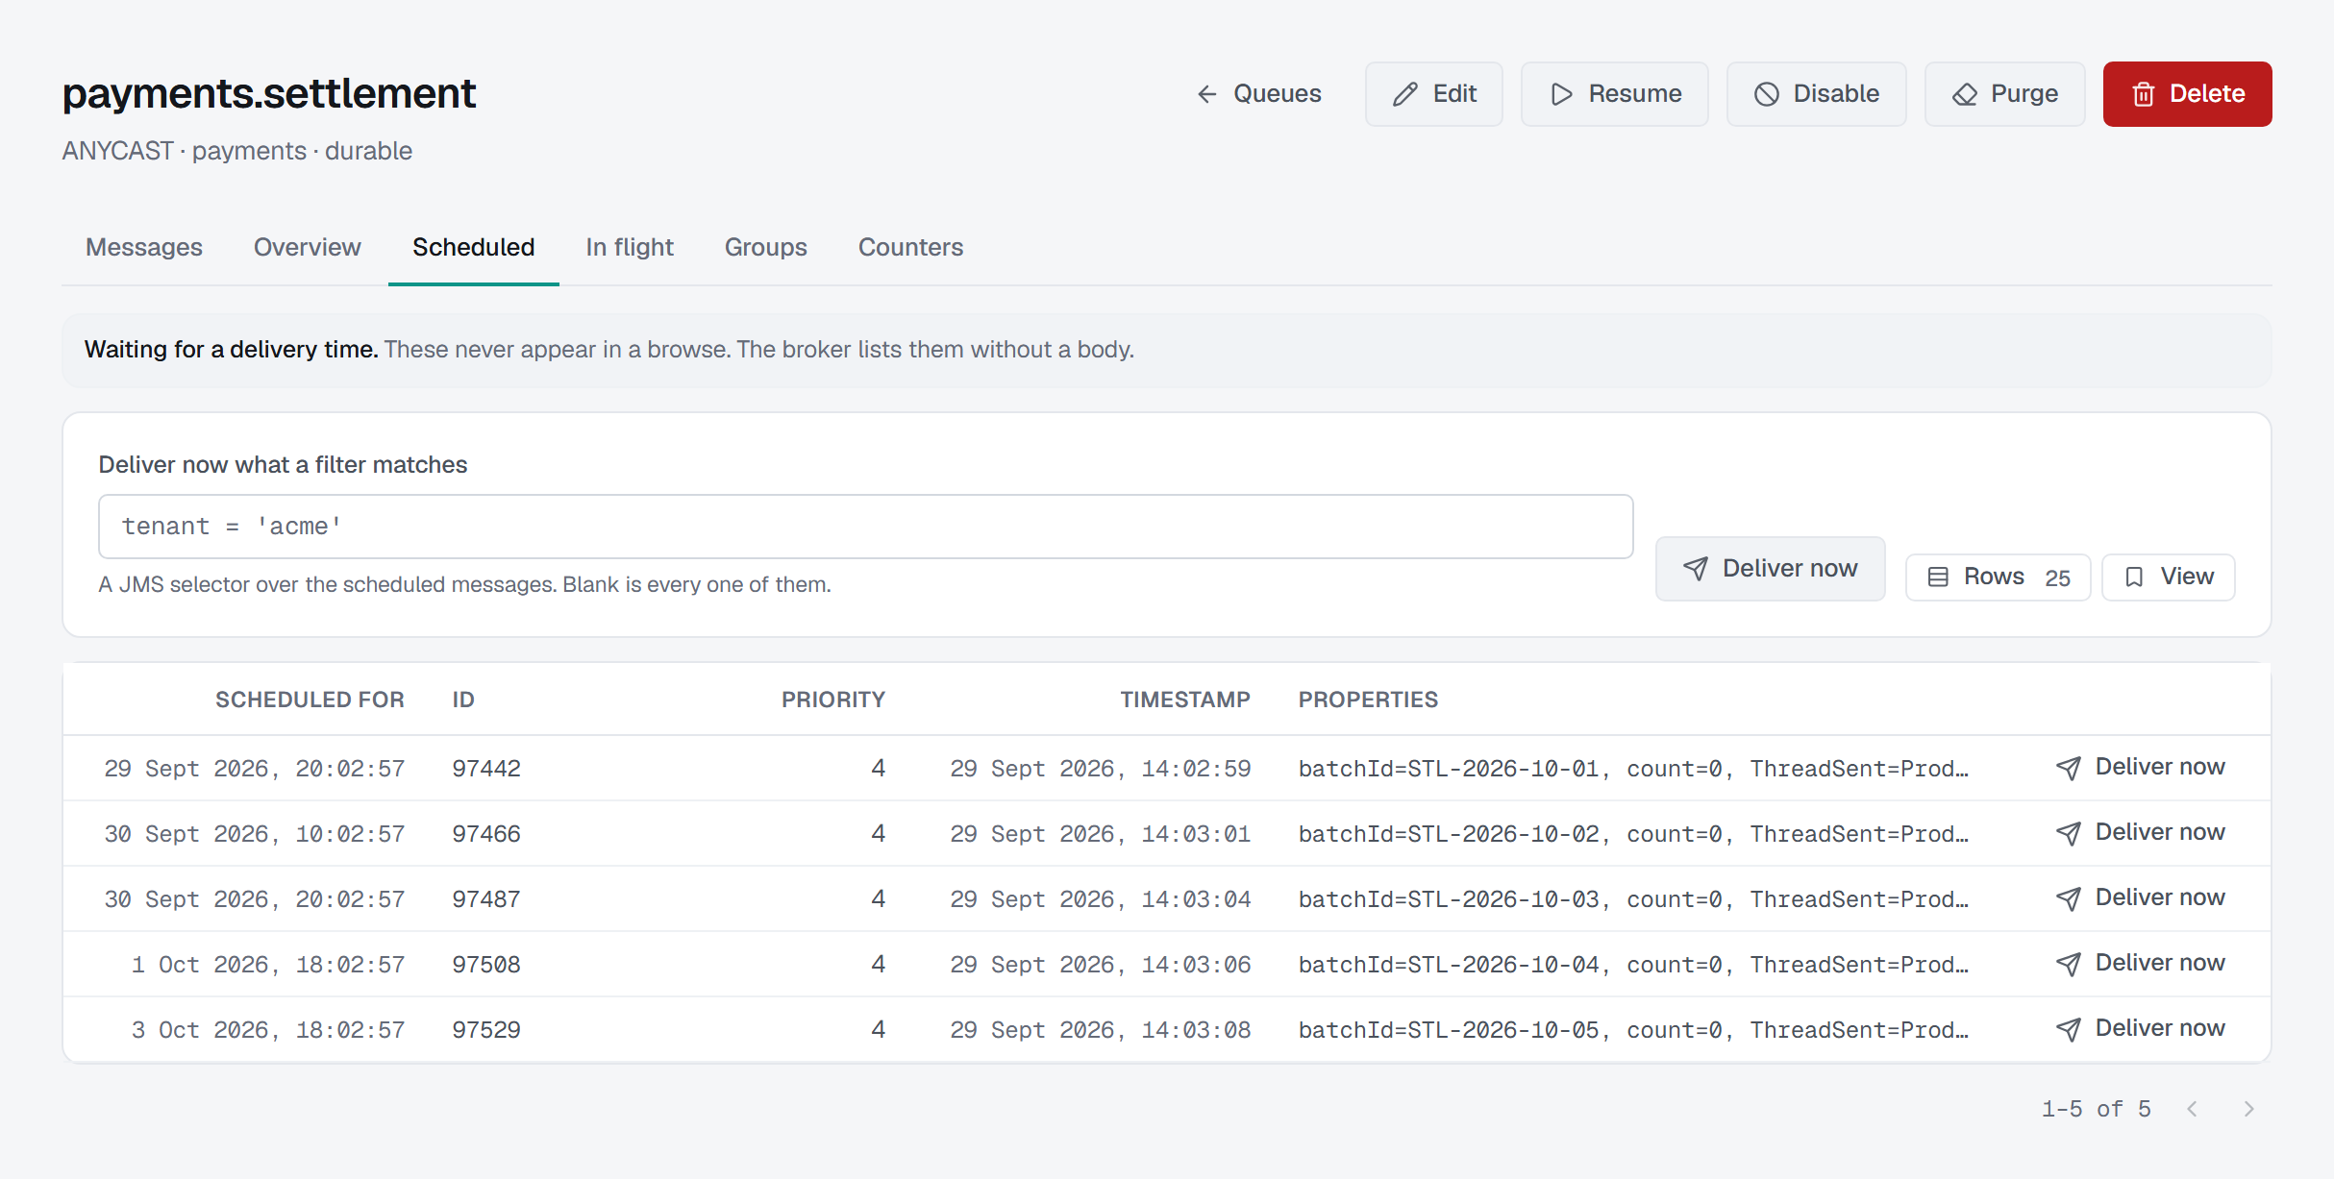Click send icon for message 97529
The width and height of the screenshot is (2334, 1179).
tap(2069, 1029)
